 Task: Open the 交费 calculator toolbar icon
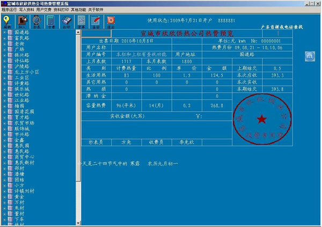point(51,21)
